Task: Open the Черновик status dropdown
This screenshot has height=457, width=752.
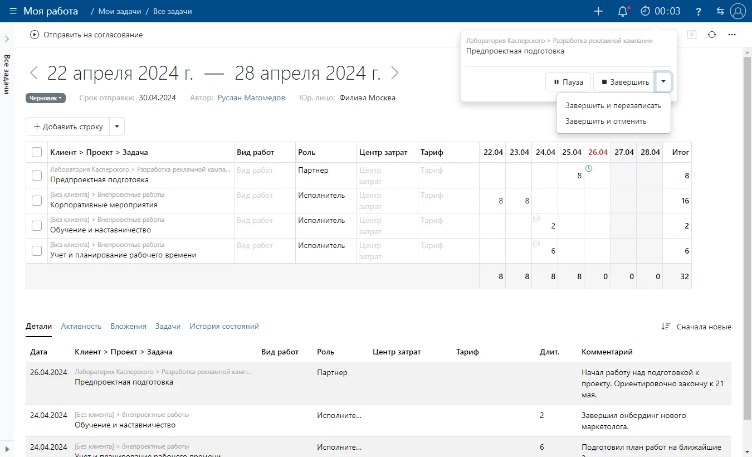Action: pos(46,98)
